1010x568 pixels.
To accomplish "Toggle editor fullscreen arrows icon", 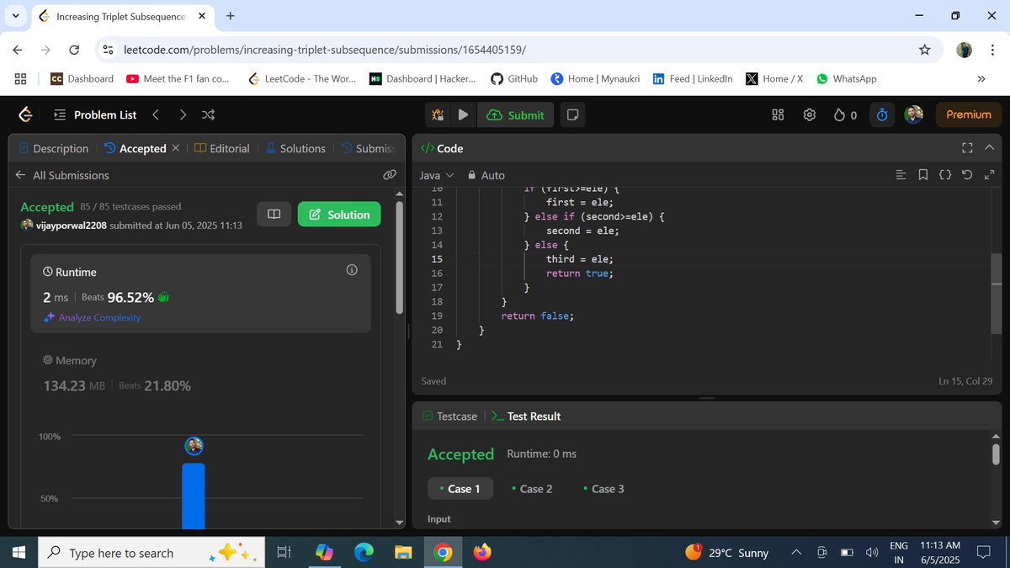I will coord(988,175).
